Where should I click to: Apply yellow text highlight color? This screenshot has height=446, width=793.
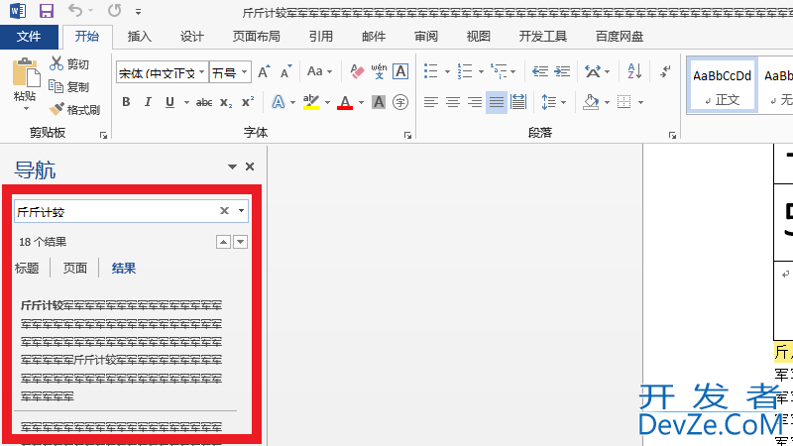click(x=311, y=103)
